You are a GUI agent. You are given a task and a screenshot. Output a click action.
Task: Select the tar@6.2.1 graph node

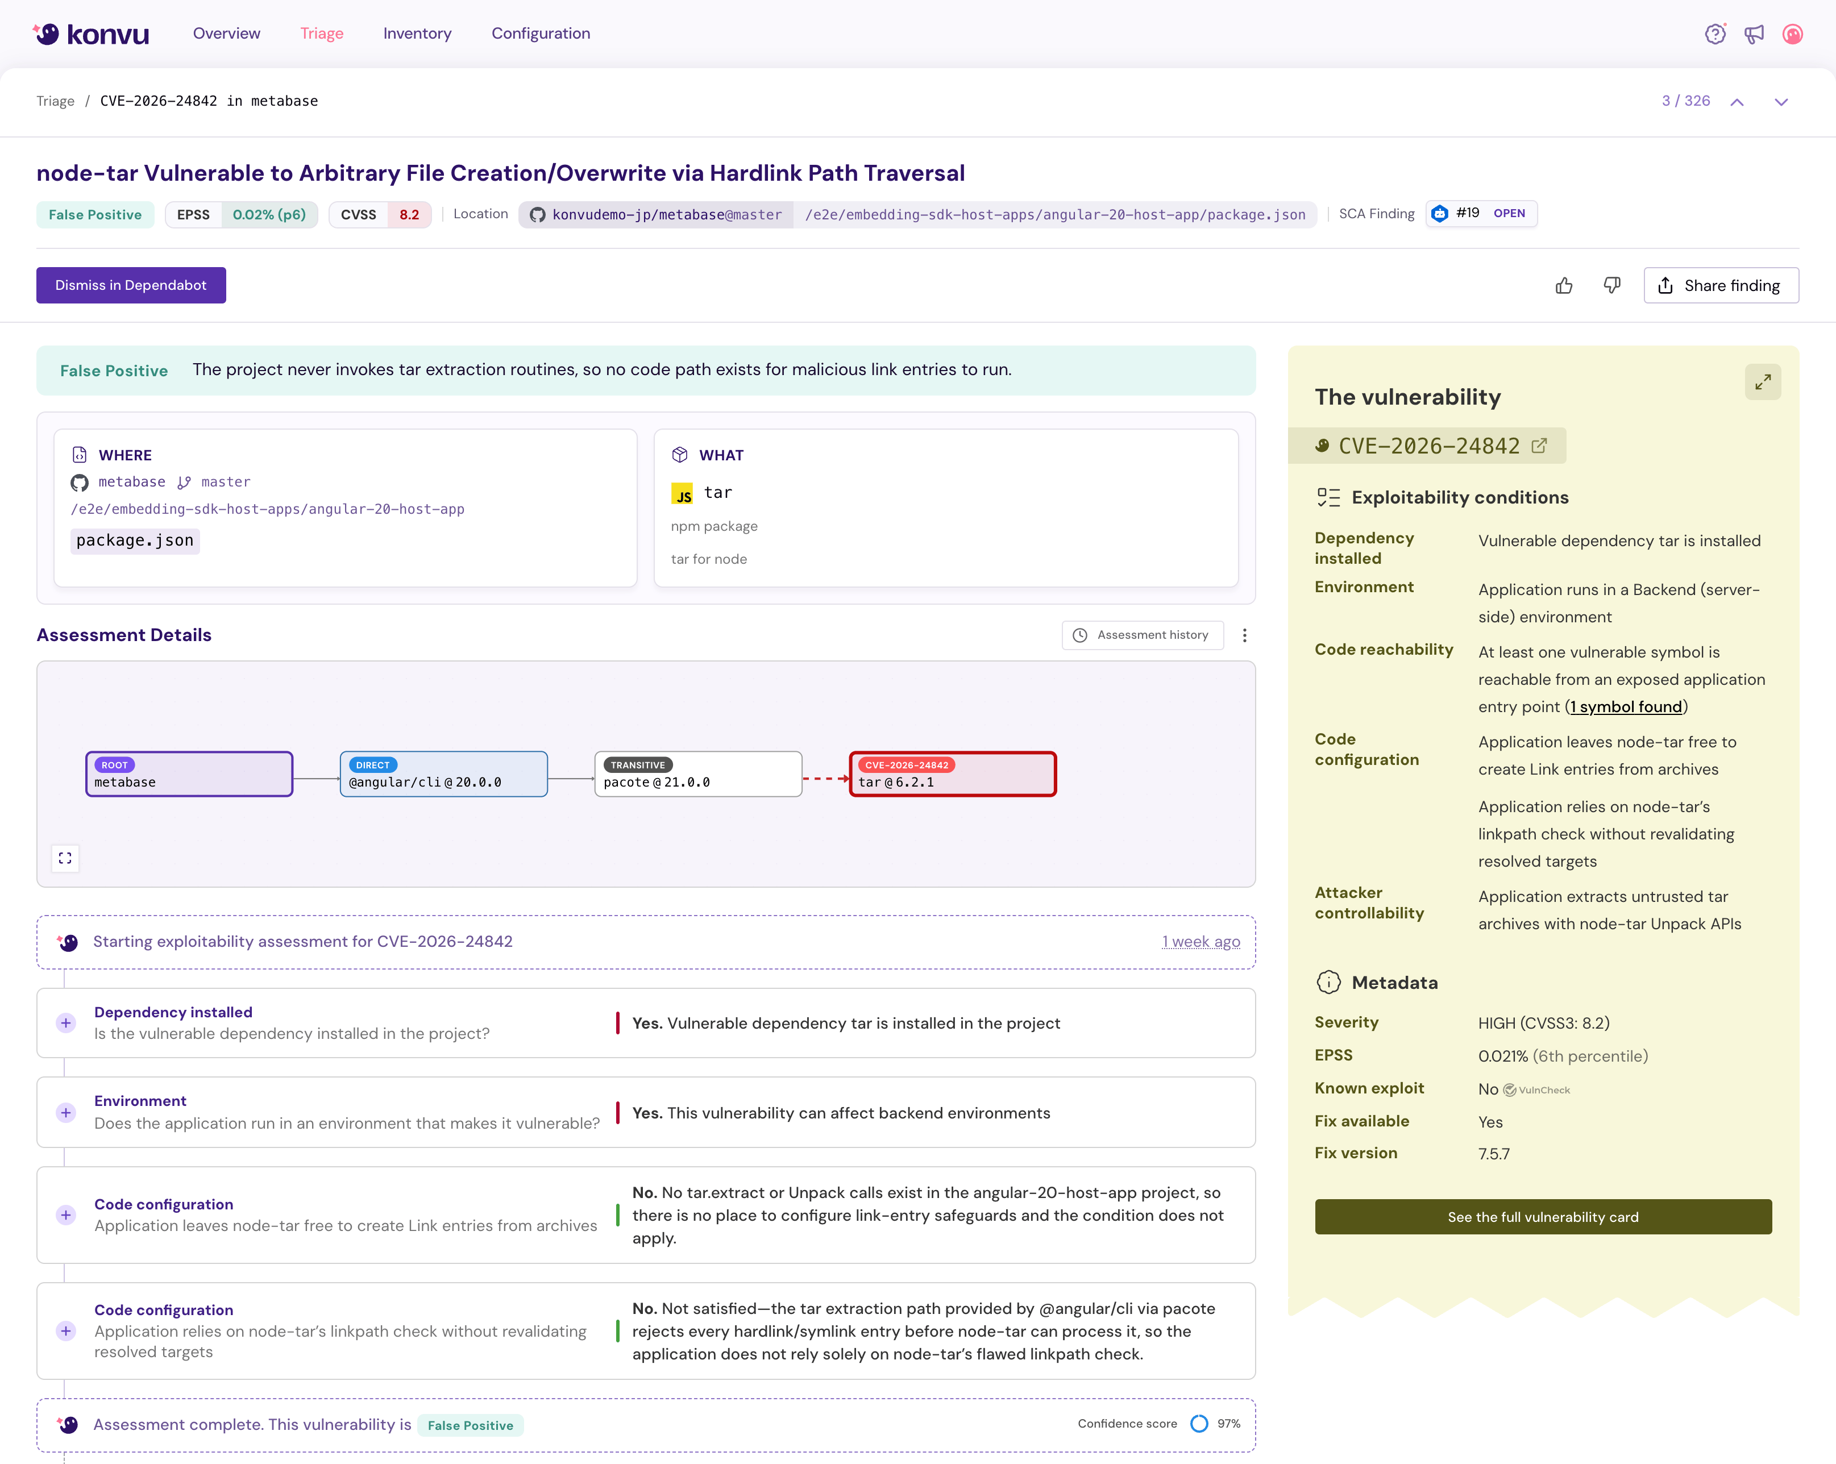pos(952,774)
